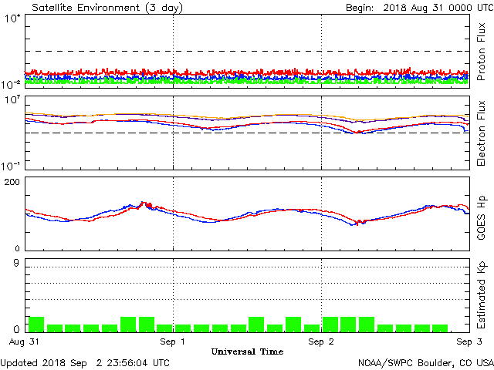Click the 'Updated 2018 Sep 2 23:56:04 UTC' text

(85, 363)
